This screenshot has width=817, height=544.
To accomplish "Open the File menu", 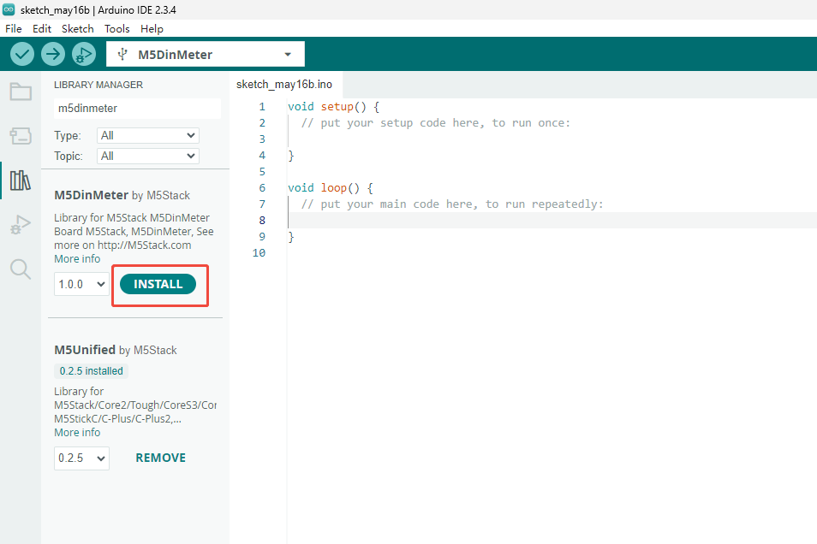I will (14, 28).
